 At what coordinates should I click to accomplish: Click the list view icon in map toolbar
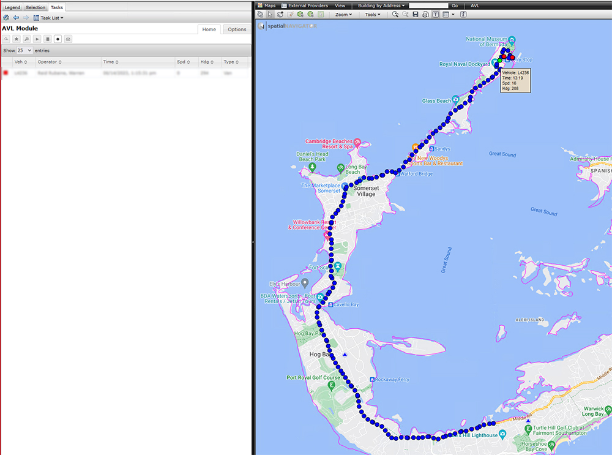[x=446, y=15]
